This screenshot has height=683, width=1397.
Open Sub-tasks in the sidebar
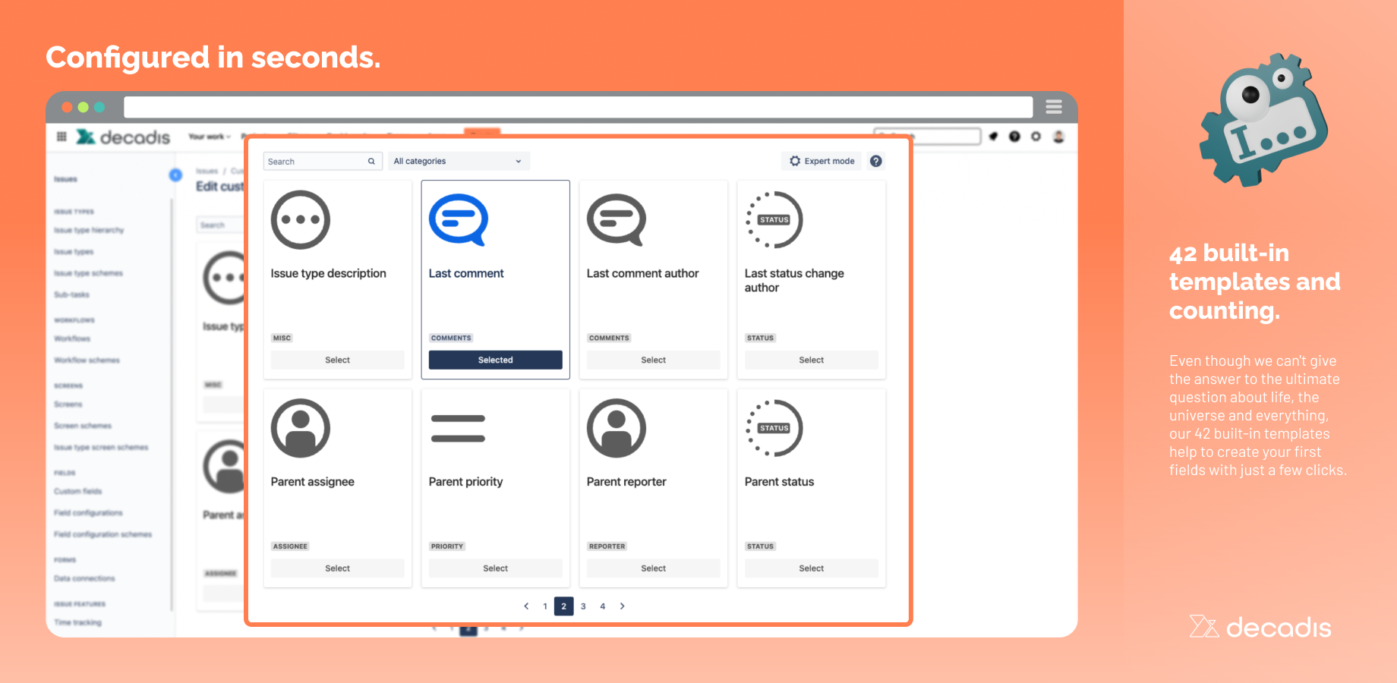coord(71,294)
